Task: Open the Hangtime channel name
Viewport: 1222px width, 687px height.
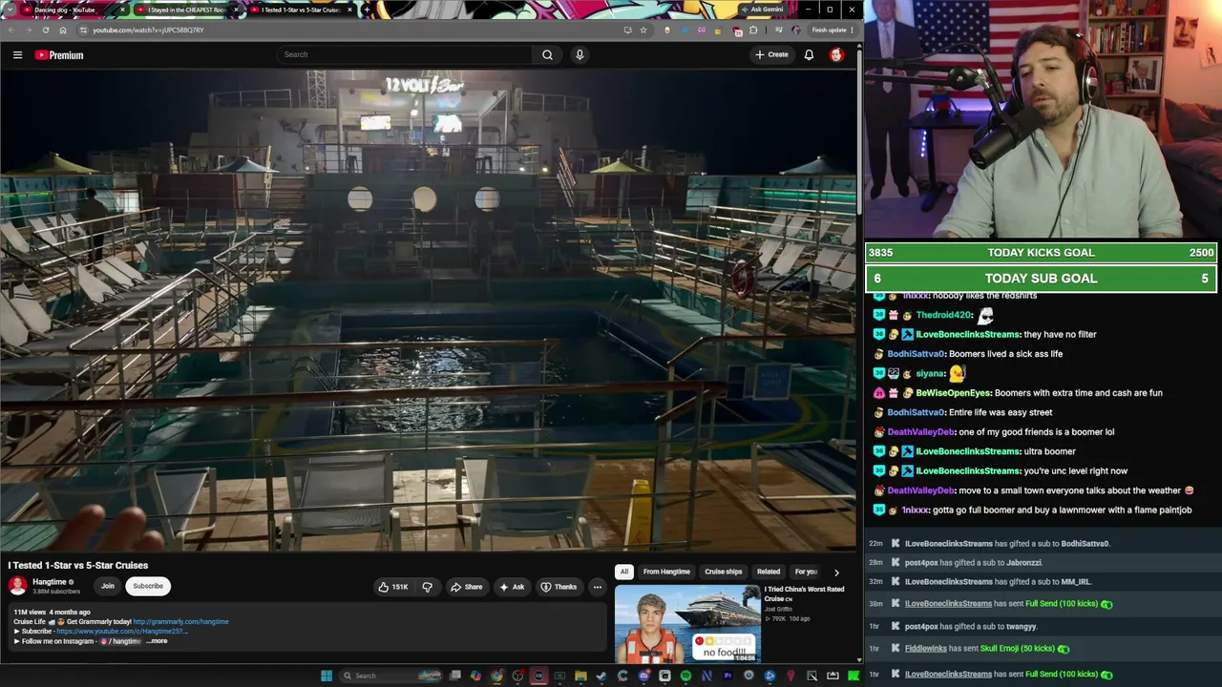Action: pyautogui.click(x=50, y=582)
